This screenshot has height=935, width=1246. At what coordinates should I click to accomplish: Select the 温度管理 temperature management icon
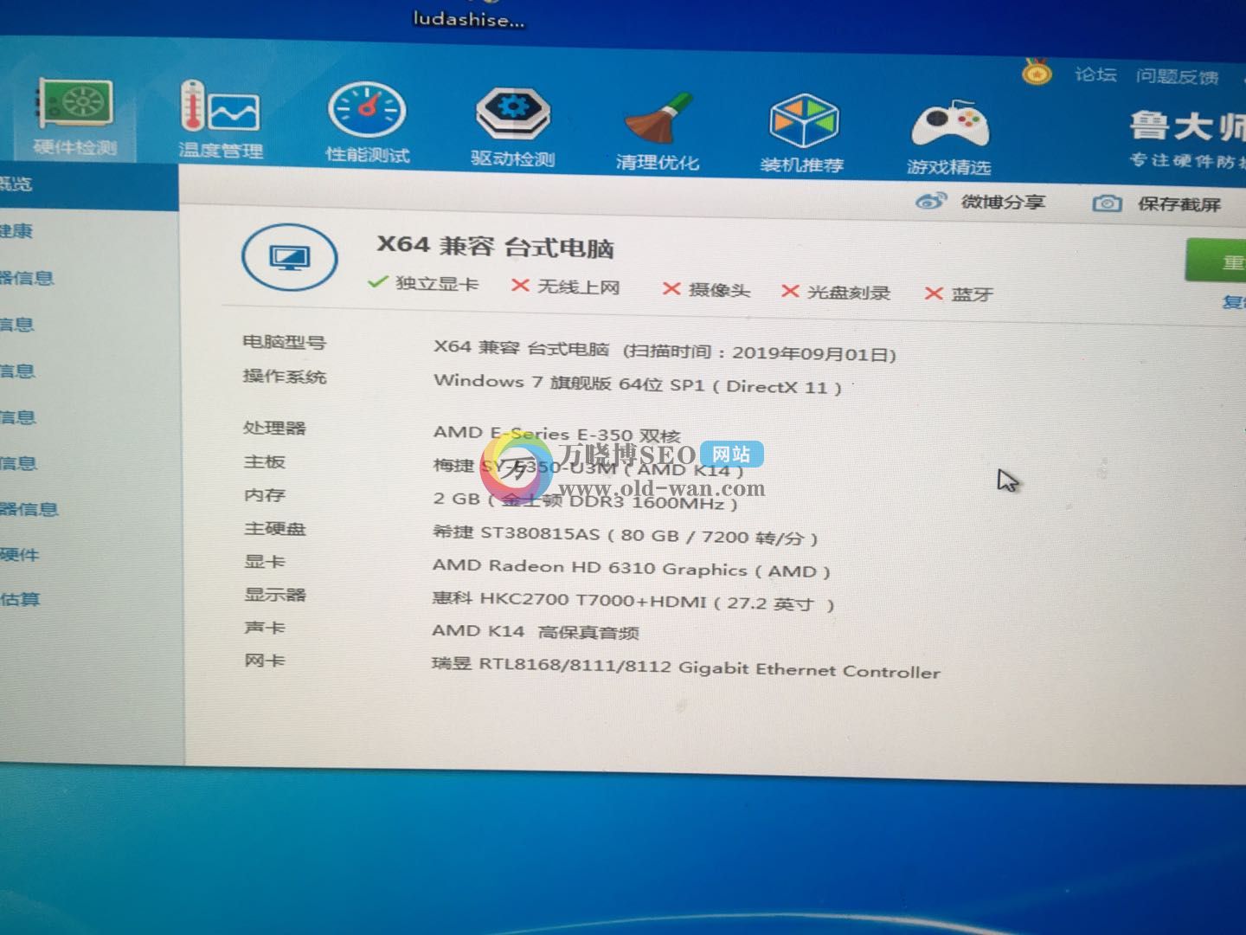click(221, 121)
